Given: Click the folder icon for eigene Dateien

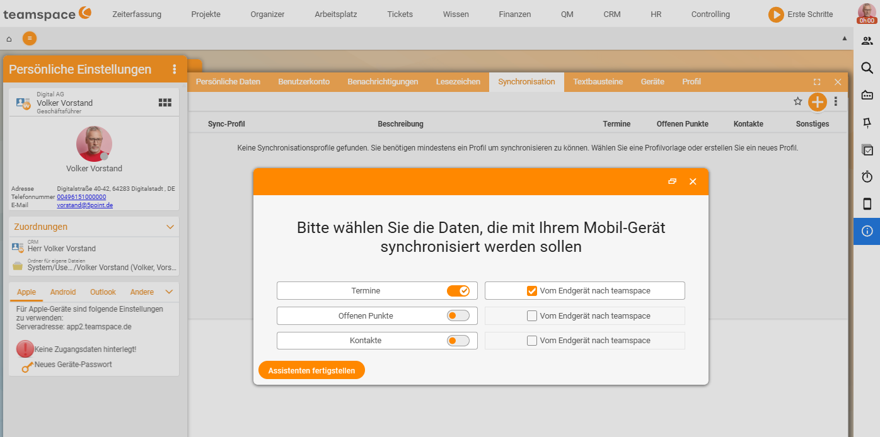Looking at the screenshot, I should tap(18, 265).
